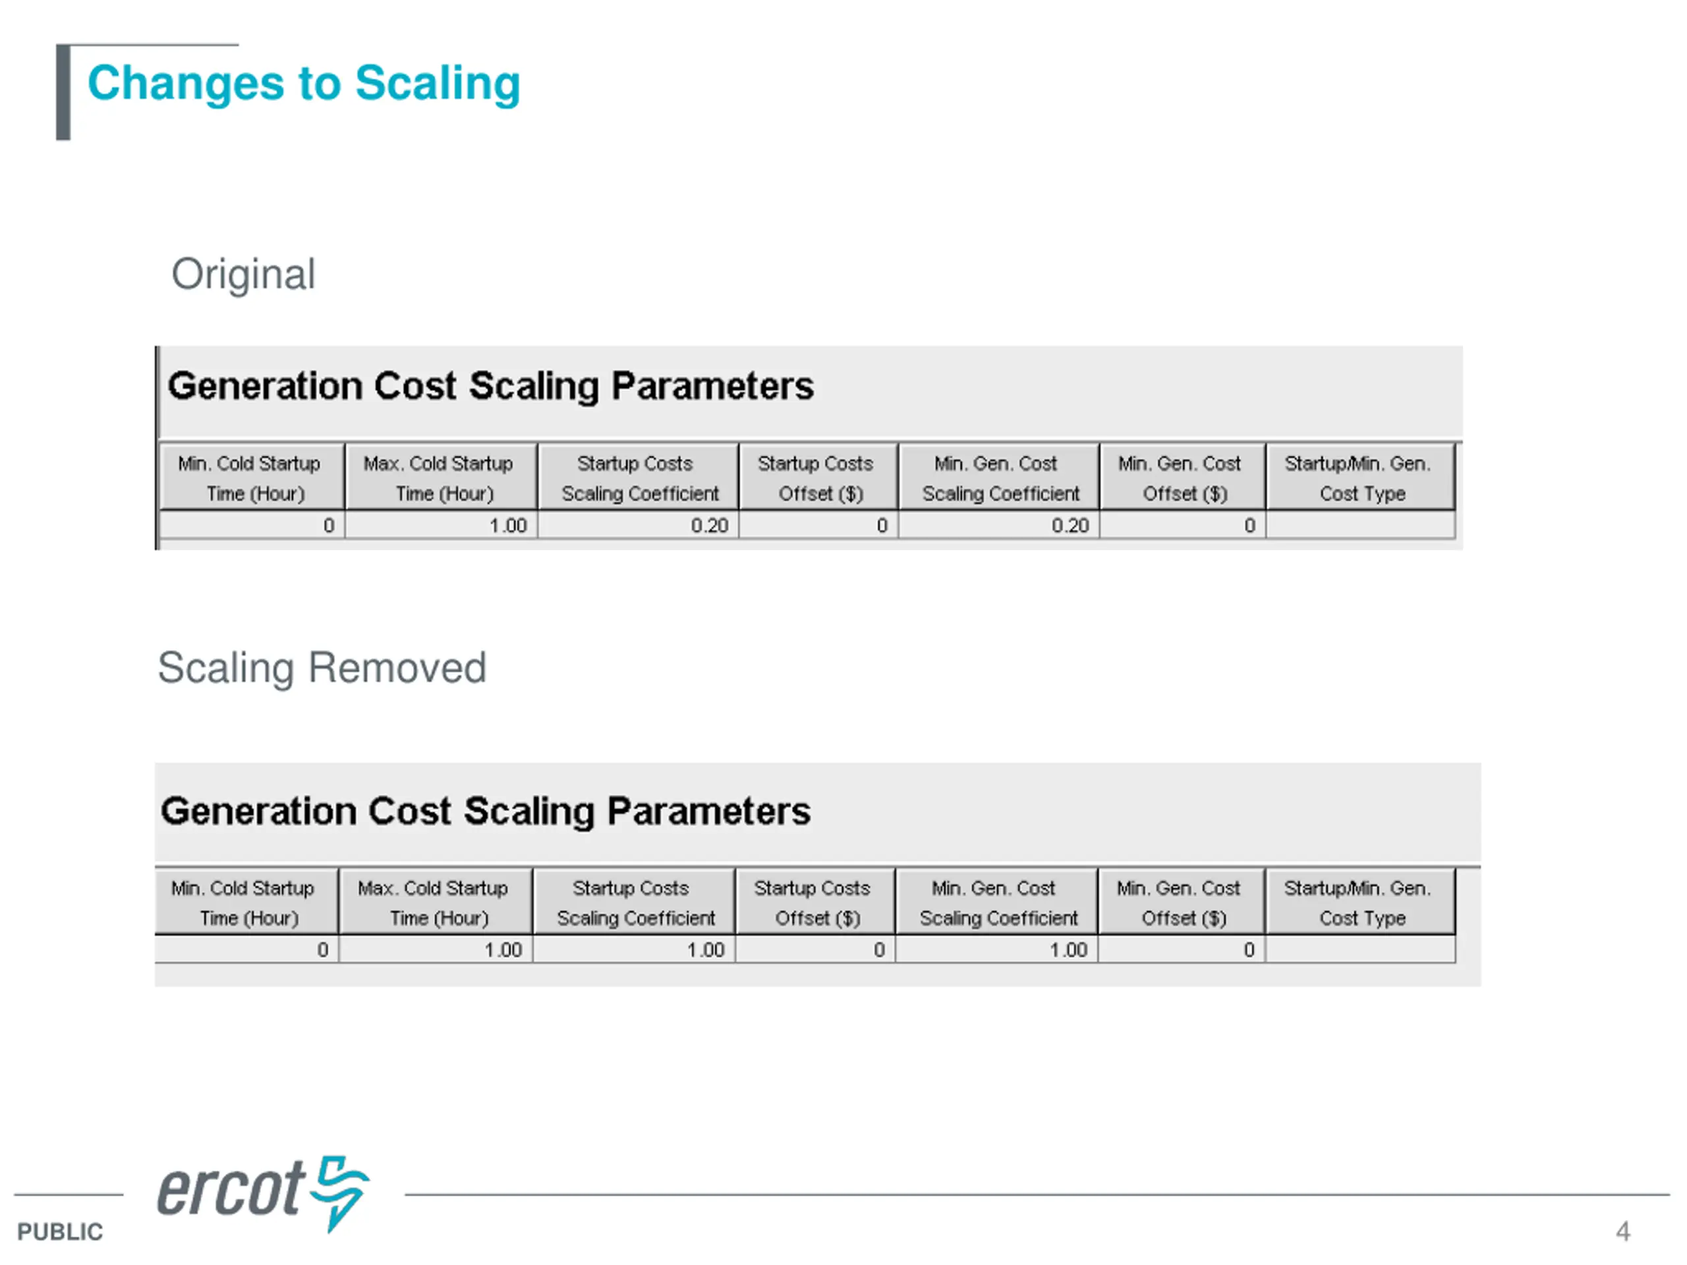Viewport: 1687px width, 1265px height.
Task: Click the Original table's Startup/Min. Gen. Cost Type header
Action: point(1361,477)
